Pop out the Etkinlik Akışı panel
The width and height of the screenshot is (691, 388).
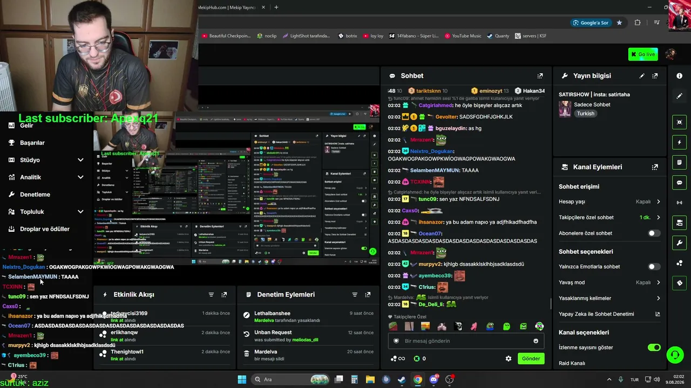click(x=224, y=295)
